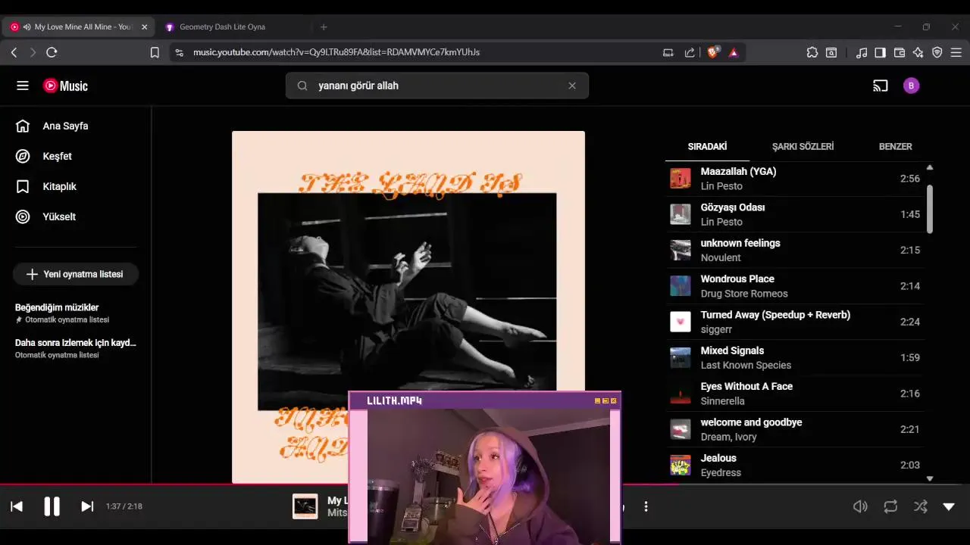This screenshot has height=545, width=970.
Task: Click the address bar URL
Action: tap(336, 52)
